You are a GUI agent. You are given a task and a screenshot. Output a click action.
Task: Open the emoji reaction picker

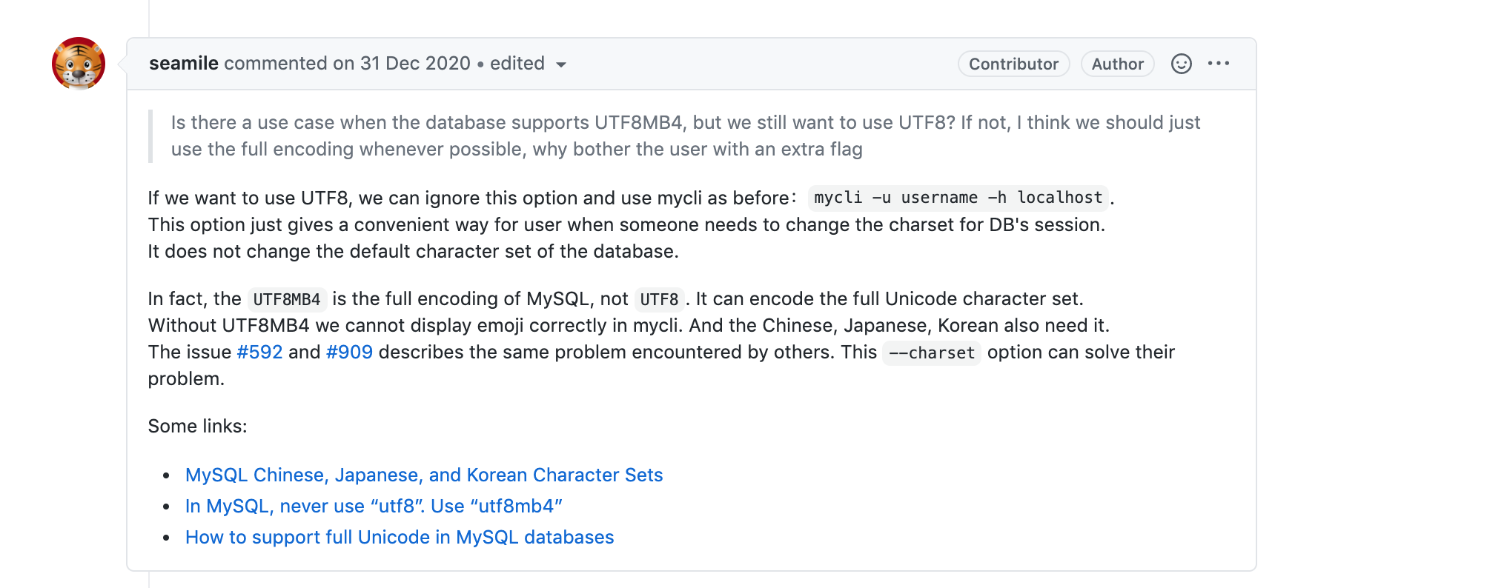pyautogui.click(x=1181, y=64)
